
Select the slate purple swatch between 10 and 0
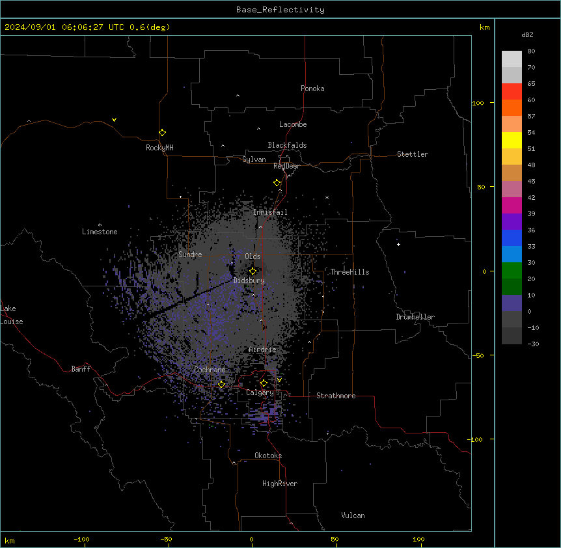point(512,303)
